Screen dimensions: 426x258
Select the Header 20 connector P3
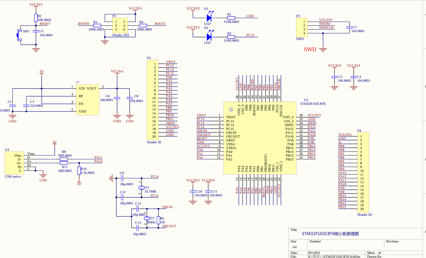[x=153, y=98]
